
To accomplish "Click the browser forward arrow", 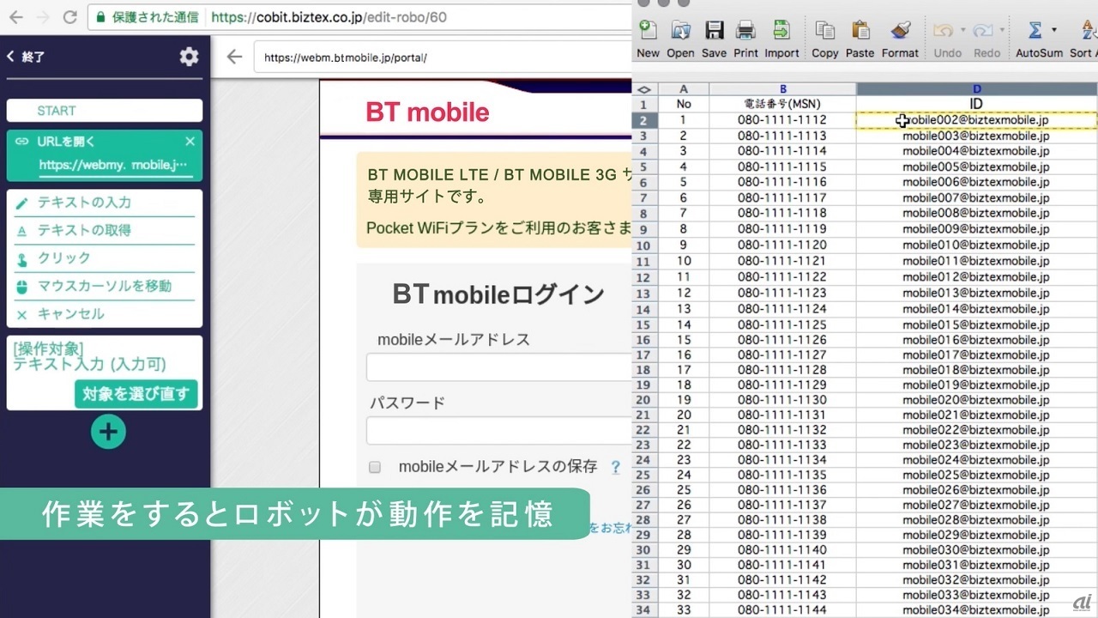I will 43,17.
